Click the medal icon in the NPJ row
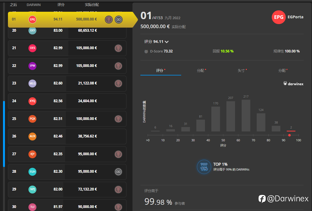This screenshot has width=312, height=211. [119, 189]
